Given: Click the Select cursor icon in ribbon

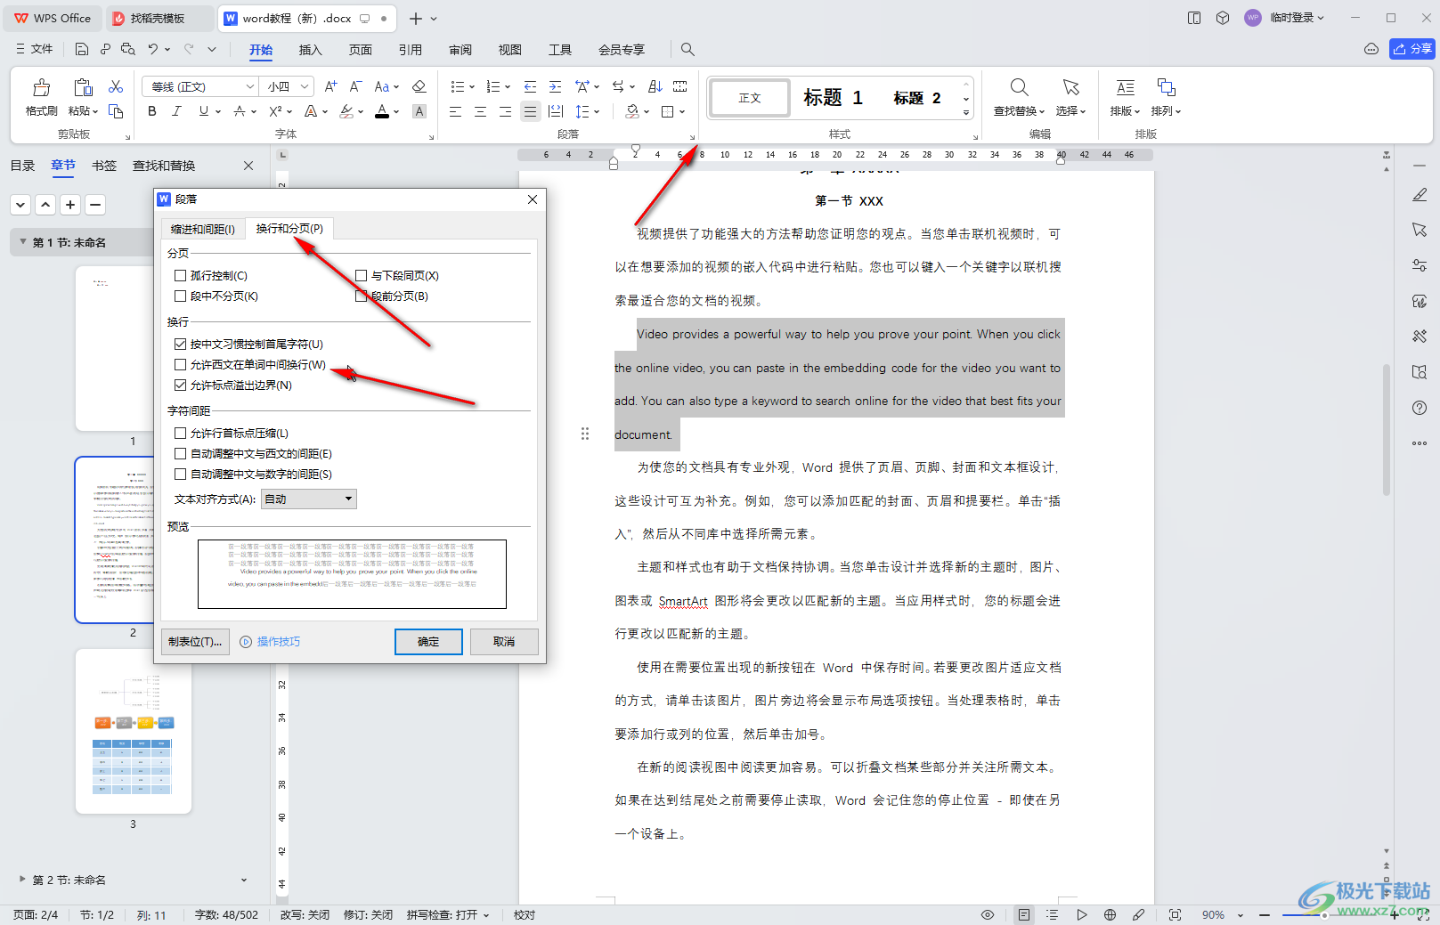Looking at the screenshot, I should (1071, 87).
